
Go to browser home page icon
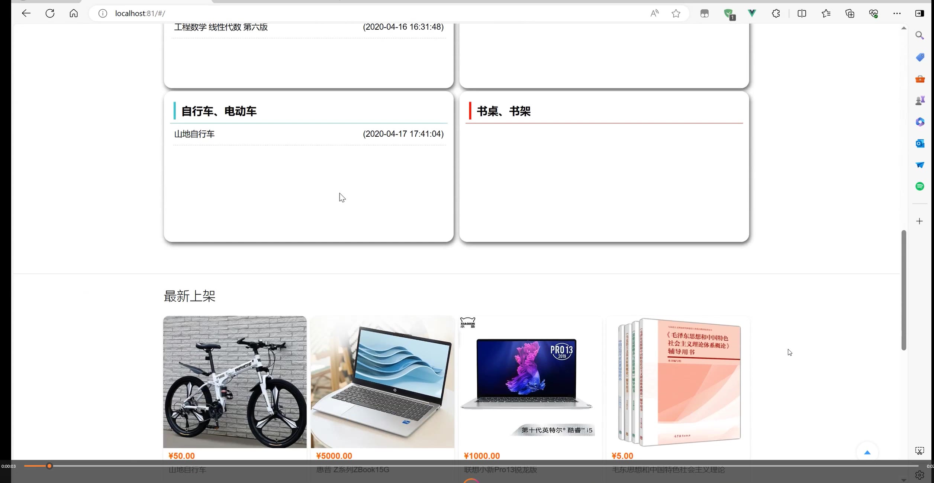(x=74, y=13)
